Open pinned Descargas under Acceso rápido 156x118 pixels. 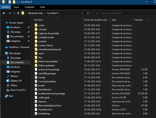click(16, 32)
